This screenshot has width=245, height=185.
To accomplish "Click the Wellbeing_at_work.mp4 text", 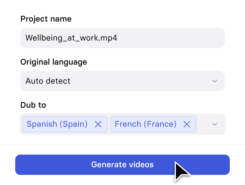I will point(71,38).
